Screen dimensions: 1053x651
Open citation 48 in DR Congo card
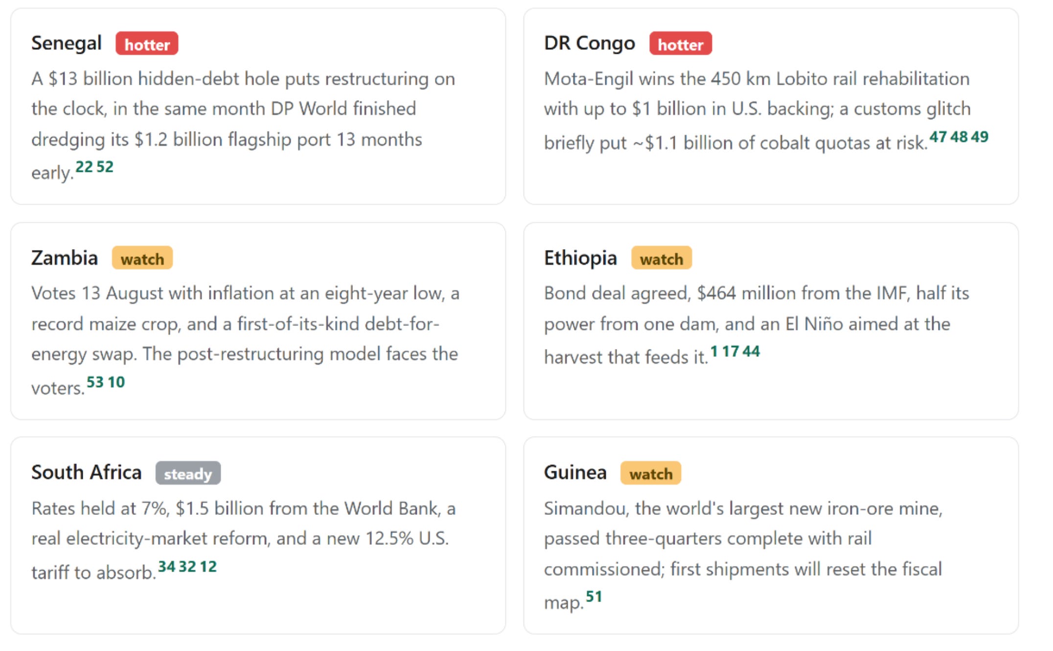point(959,137)
